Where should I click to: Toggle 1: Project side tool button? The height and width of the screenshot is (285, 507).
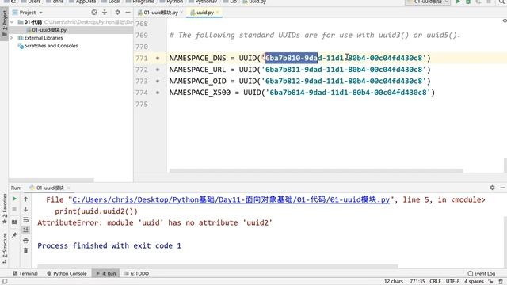(5, 25)
